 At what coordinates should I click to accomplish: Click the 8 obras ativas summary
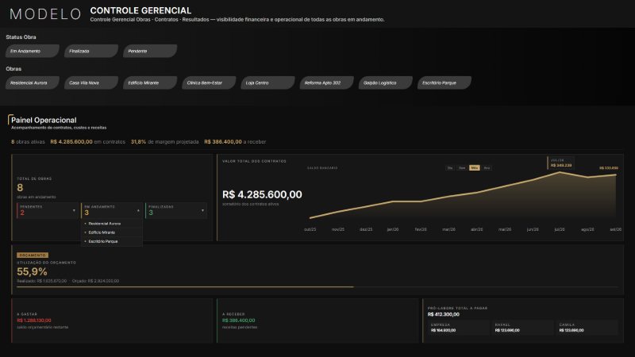[x=28, y=142]
